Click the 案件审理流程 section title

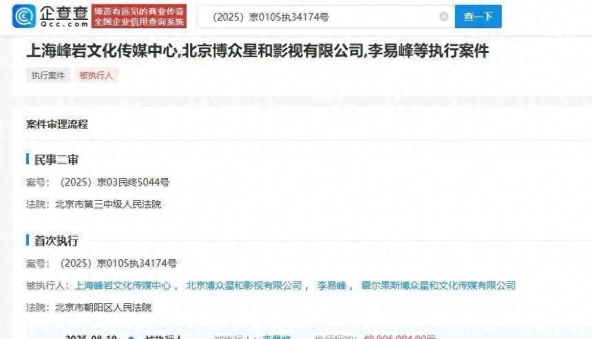pos(57,124)
